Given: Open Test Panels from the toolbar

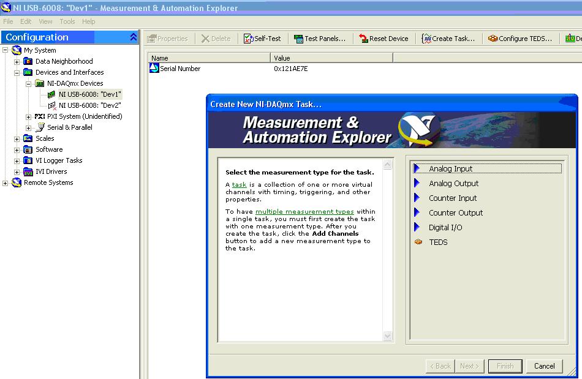Looking at the screenshot, I should pyautogui.click(x=298, y=39).
